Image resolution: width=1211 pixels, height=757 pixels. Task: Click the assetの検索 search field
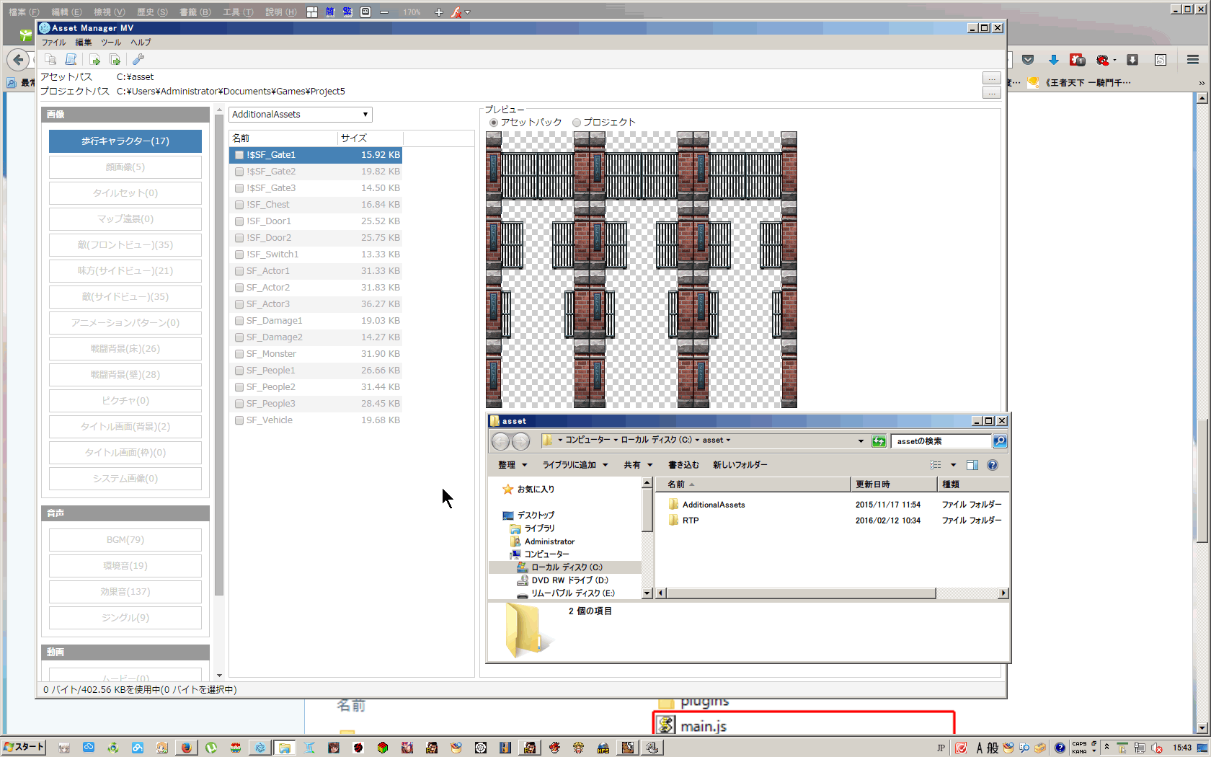click(941, 441)
